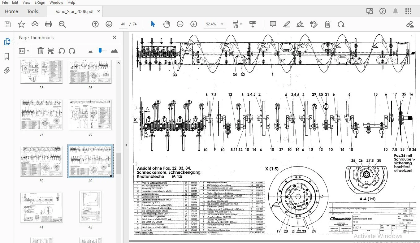
Task: Open the Edit menu
Action: pos(15,2)
